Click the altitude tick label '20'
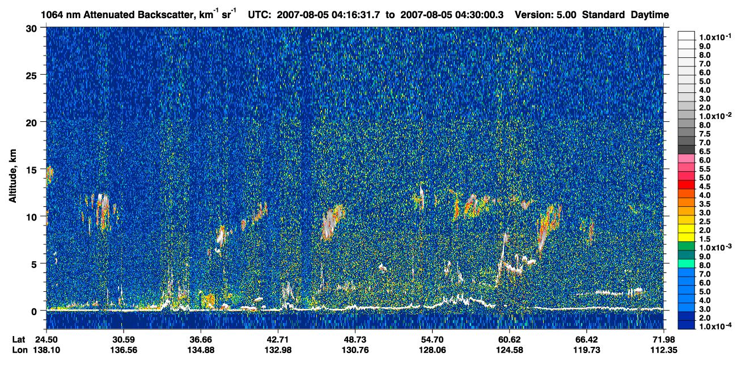 [x=33, y=122]
